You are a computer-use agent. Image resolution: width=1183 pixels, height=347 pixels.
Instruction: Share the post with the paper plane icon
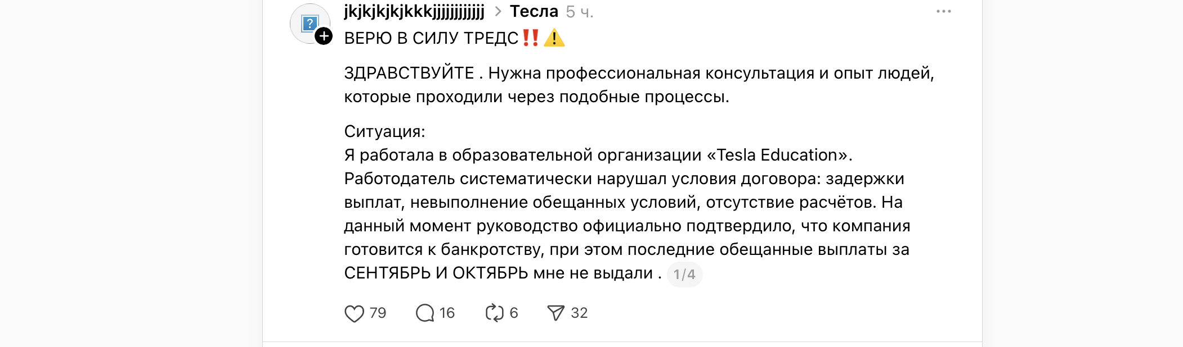[555, 313]
